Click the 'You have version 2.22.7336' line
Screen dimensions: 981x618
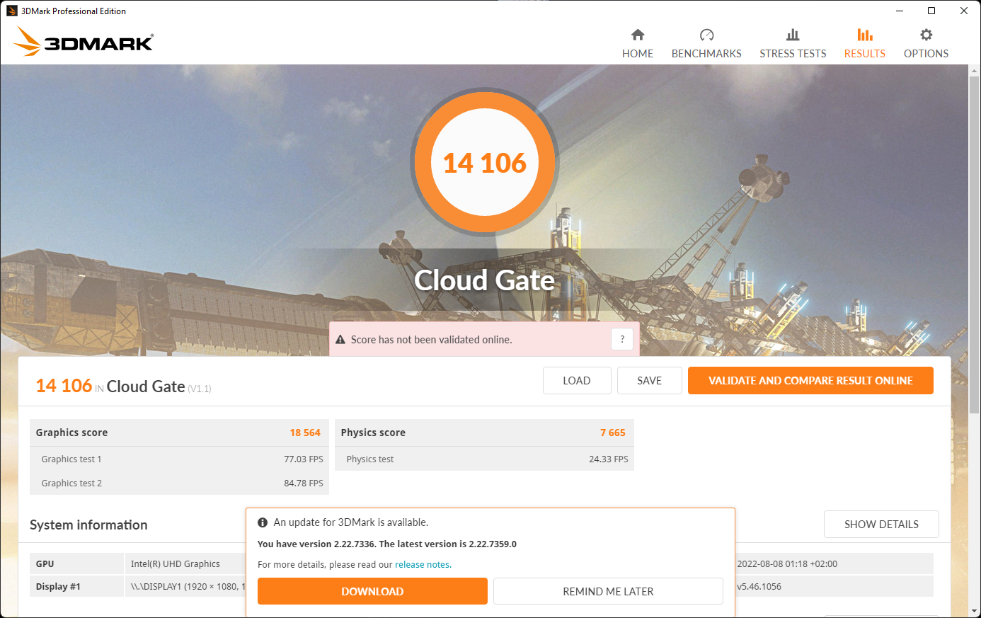387,544
